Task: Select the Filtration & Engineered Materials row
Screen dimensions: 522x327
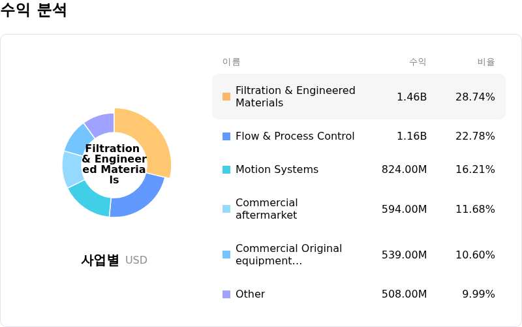Action: (x=358, y=97)
